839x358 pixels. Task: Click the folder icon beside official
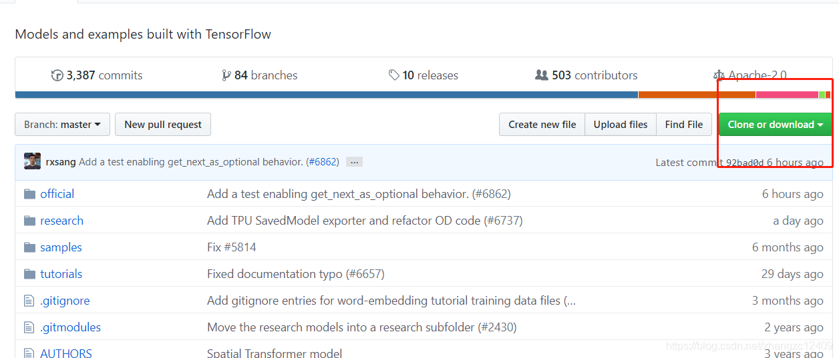tap(29, 194)
